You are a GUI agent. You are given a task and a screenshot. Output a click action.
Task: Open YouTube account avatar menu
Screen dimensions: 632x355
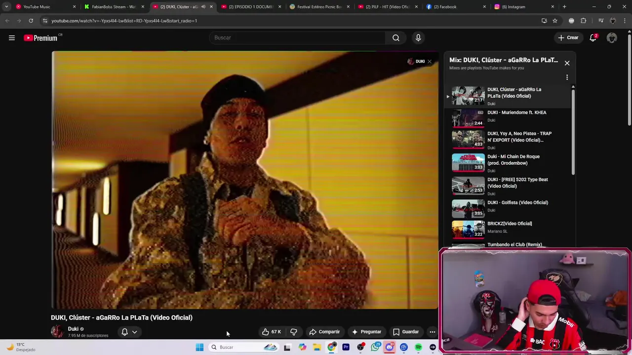click(x=612, y=38)
